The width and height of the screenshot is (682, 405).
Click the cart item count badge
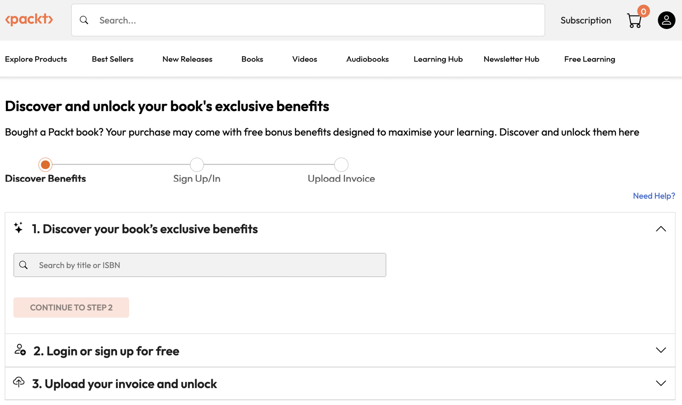pyautogui.click(x=643, y=12)
